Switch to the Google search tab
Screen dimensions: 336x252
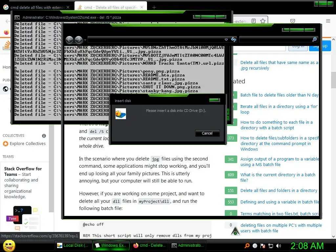point(37,7)
